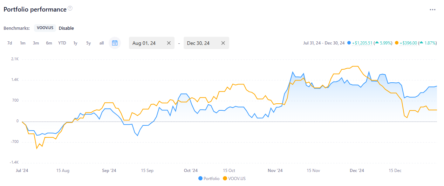Select the 1y time range
The image size is (444, 186).
pos(75,43)
